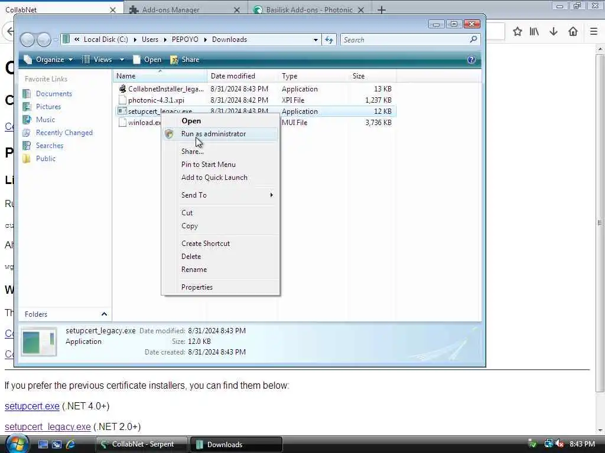
Task: Open the setupcert.exe download link
Action: [x=32, y=406]
